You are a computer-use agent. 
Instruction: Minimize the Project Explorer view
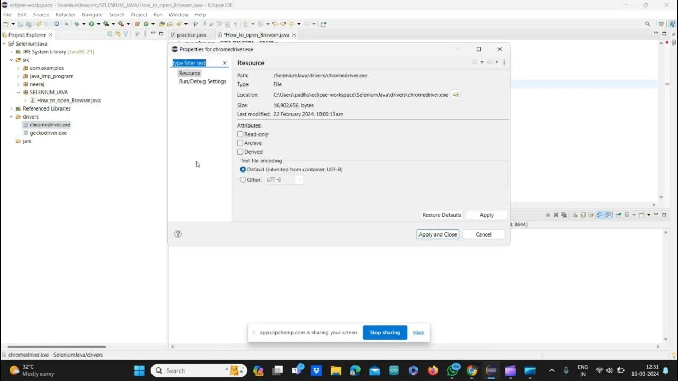153,34
